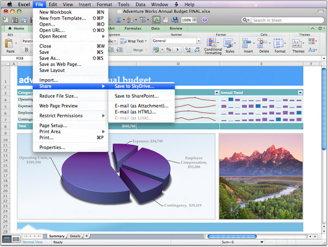Click the Insert cells icon
Image resolution: width=328 pixels, height=247 pixels.
(248, 43)
